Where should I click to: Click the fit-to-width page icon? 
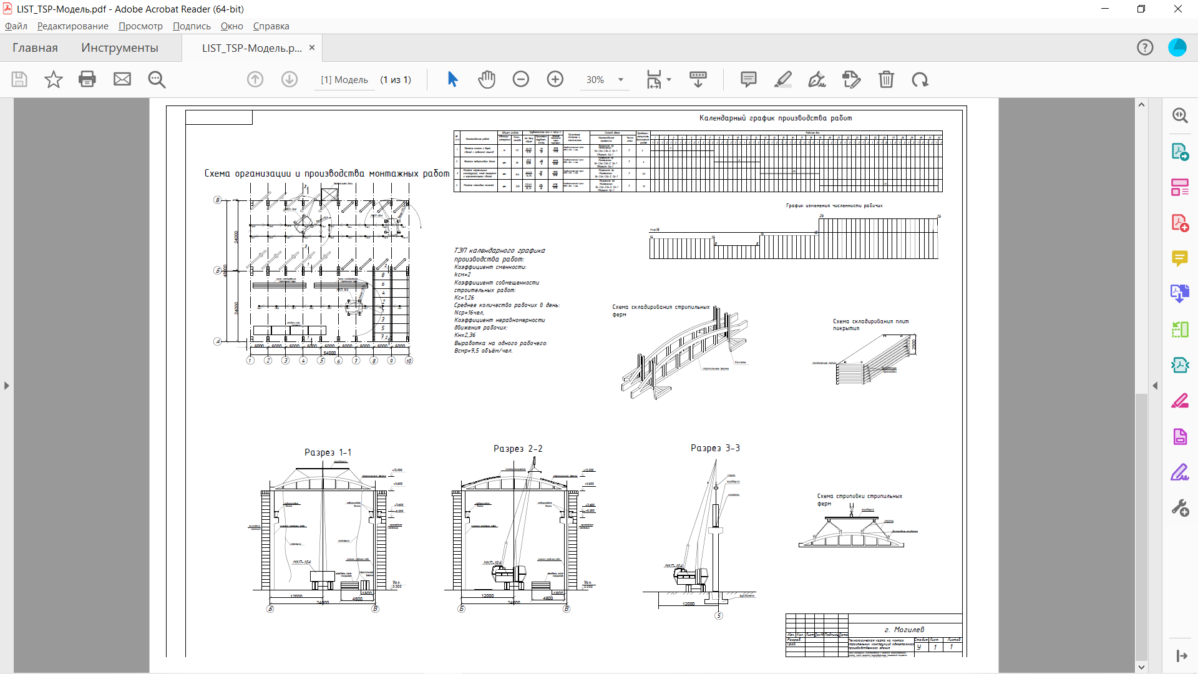pyautogui.click(x=653, y=79)
